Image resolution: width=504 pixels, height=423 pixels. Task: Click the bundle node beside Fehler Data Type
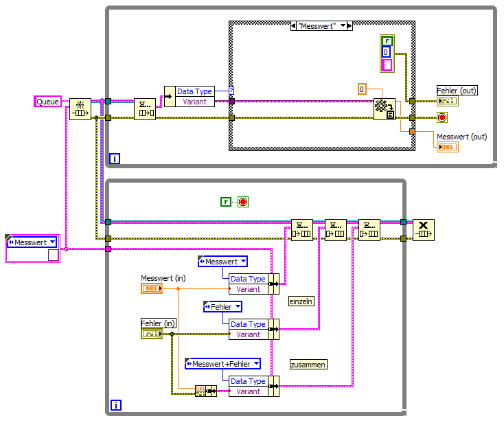click(273, 329)
